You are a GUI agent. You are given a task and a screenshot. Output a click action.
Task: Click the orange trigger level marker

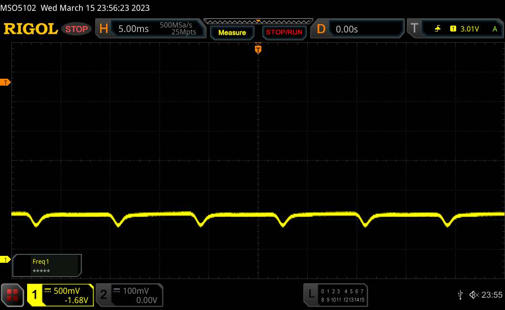[x=5, y=83]
